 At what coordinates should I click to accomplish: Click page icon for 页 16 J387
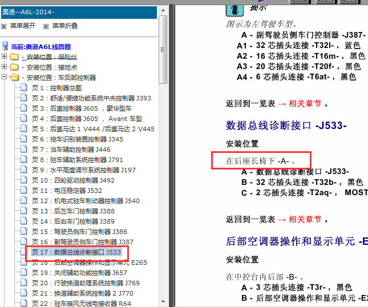pos(24,241)
